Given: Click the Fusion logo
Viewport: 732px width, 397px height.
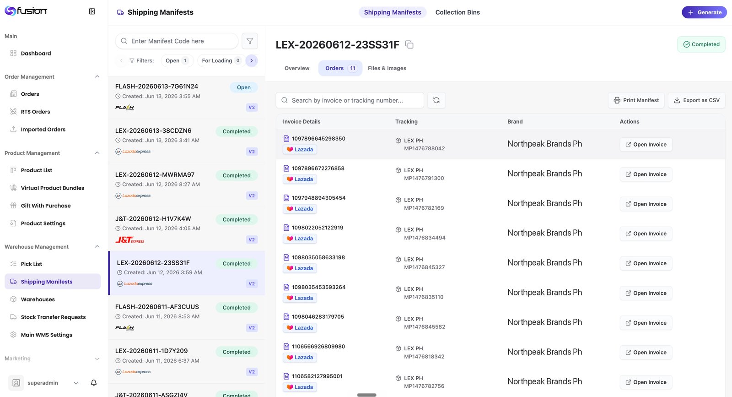Looking at the screenshot, I should tap(26, 11).
